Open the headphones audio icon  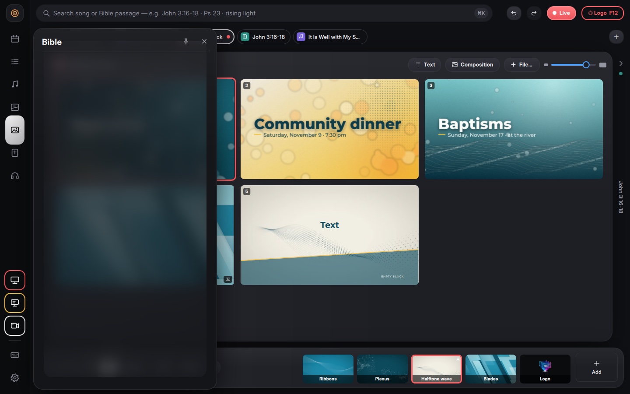tap(15, 176)
